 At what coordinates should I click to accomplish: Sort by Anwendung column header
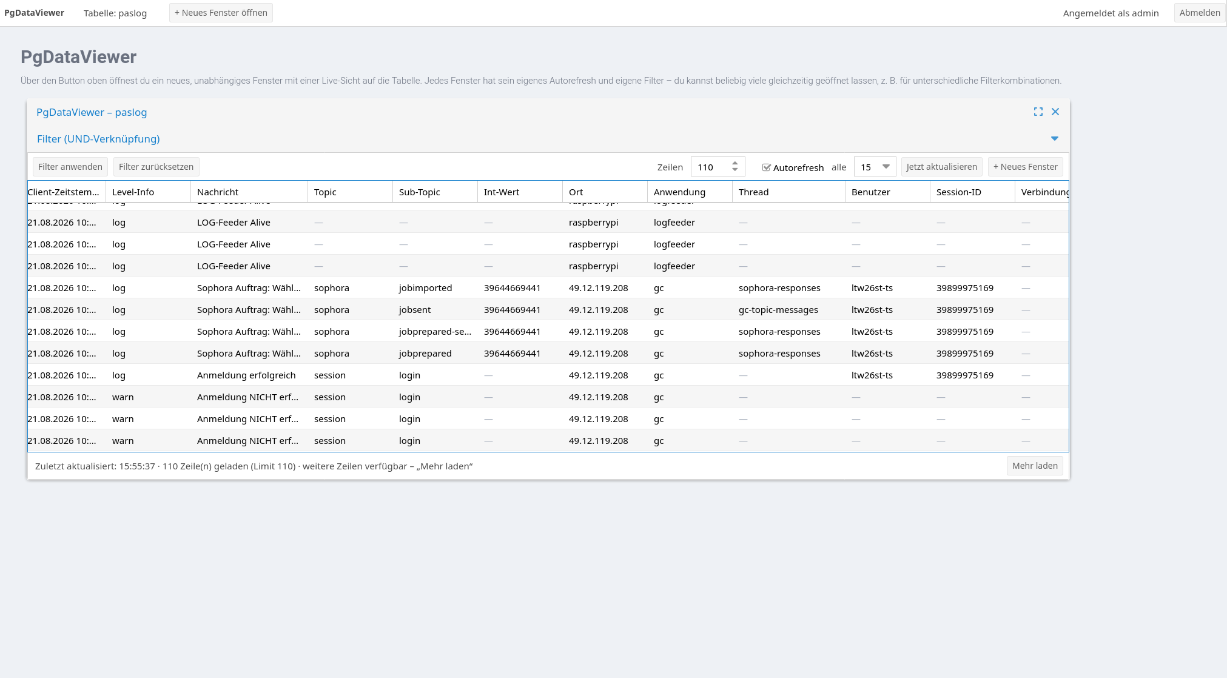click(690, 192)
